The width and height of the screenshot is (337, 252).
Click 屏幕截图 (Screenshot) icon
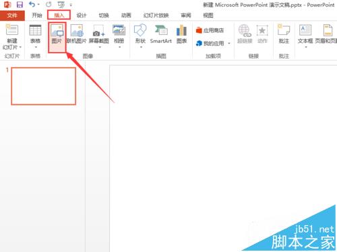click(x=99, y=31)
